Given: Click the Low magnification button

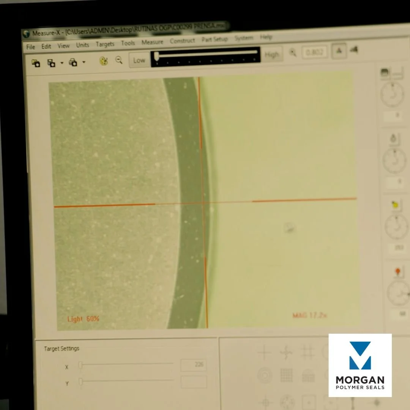Looking at the screenshot, I should coord(139,60).
